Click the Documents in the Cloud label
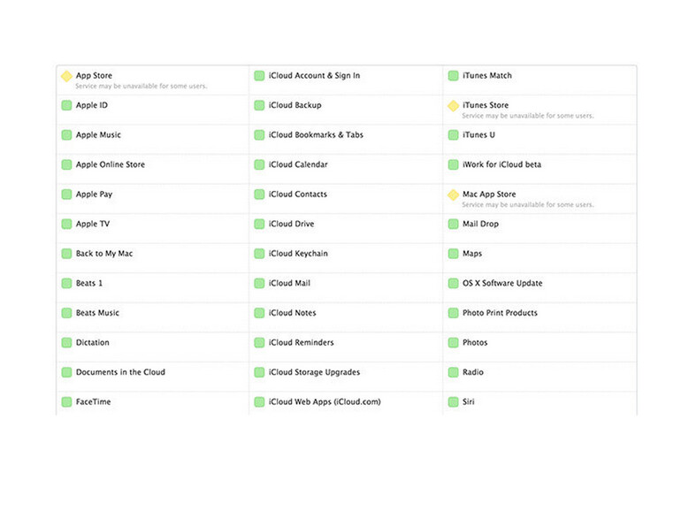The image size is (681, 511). pos(120,372)
